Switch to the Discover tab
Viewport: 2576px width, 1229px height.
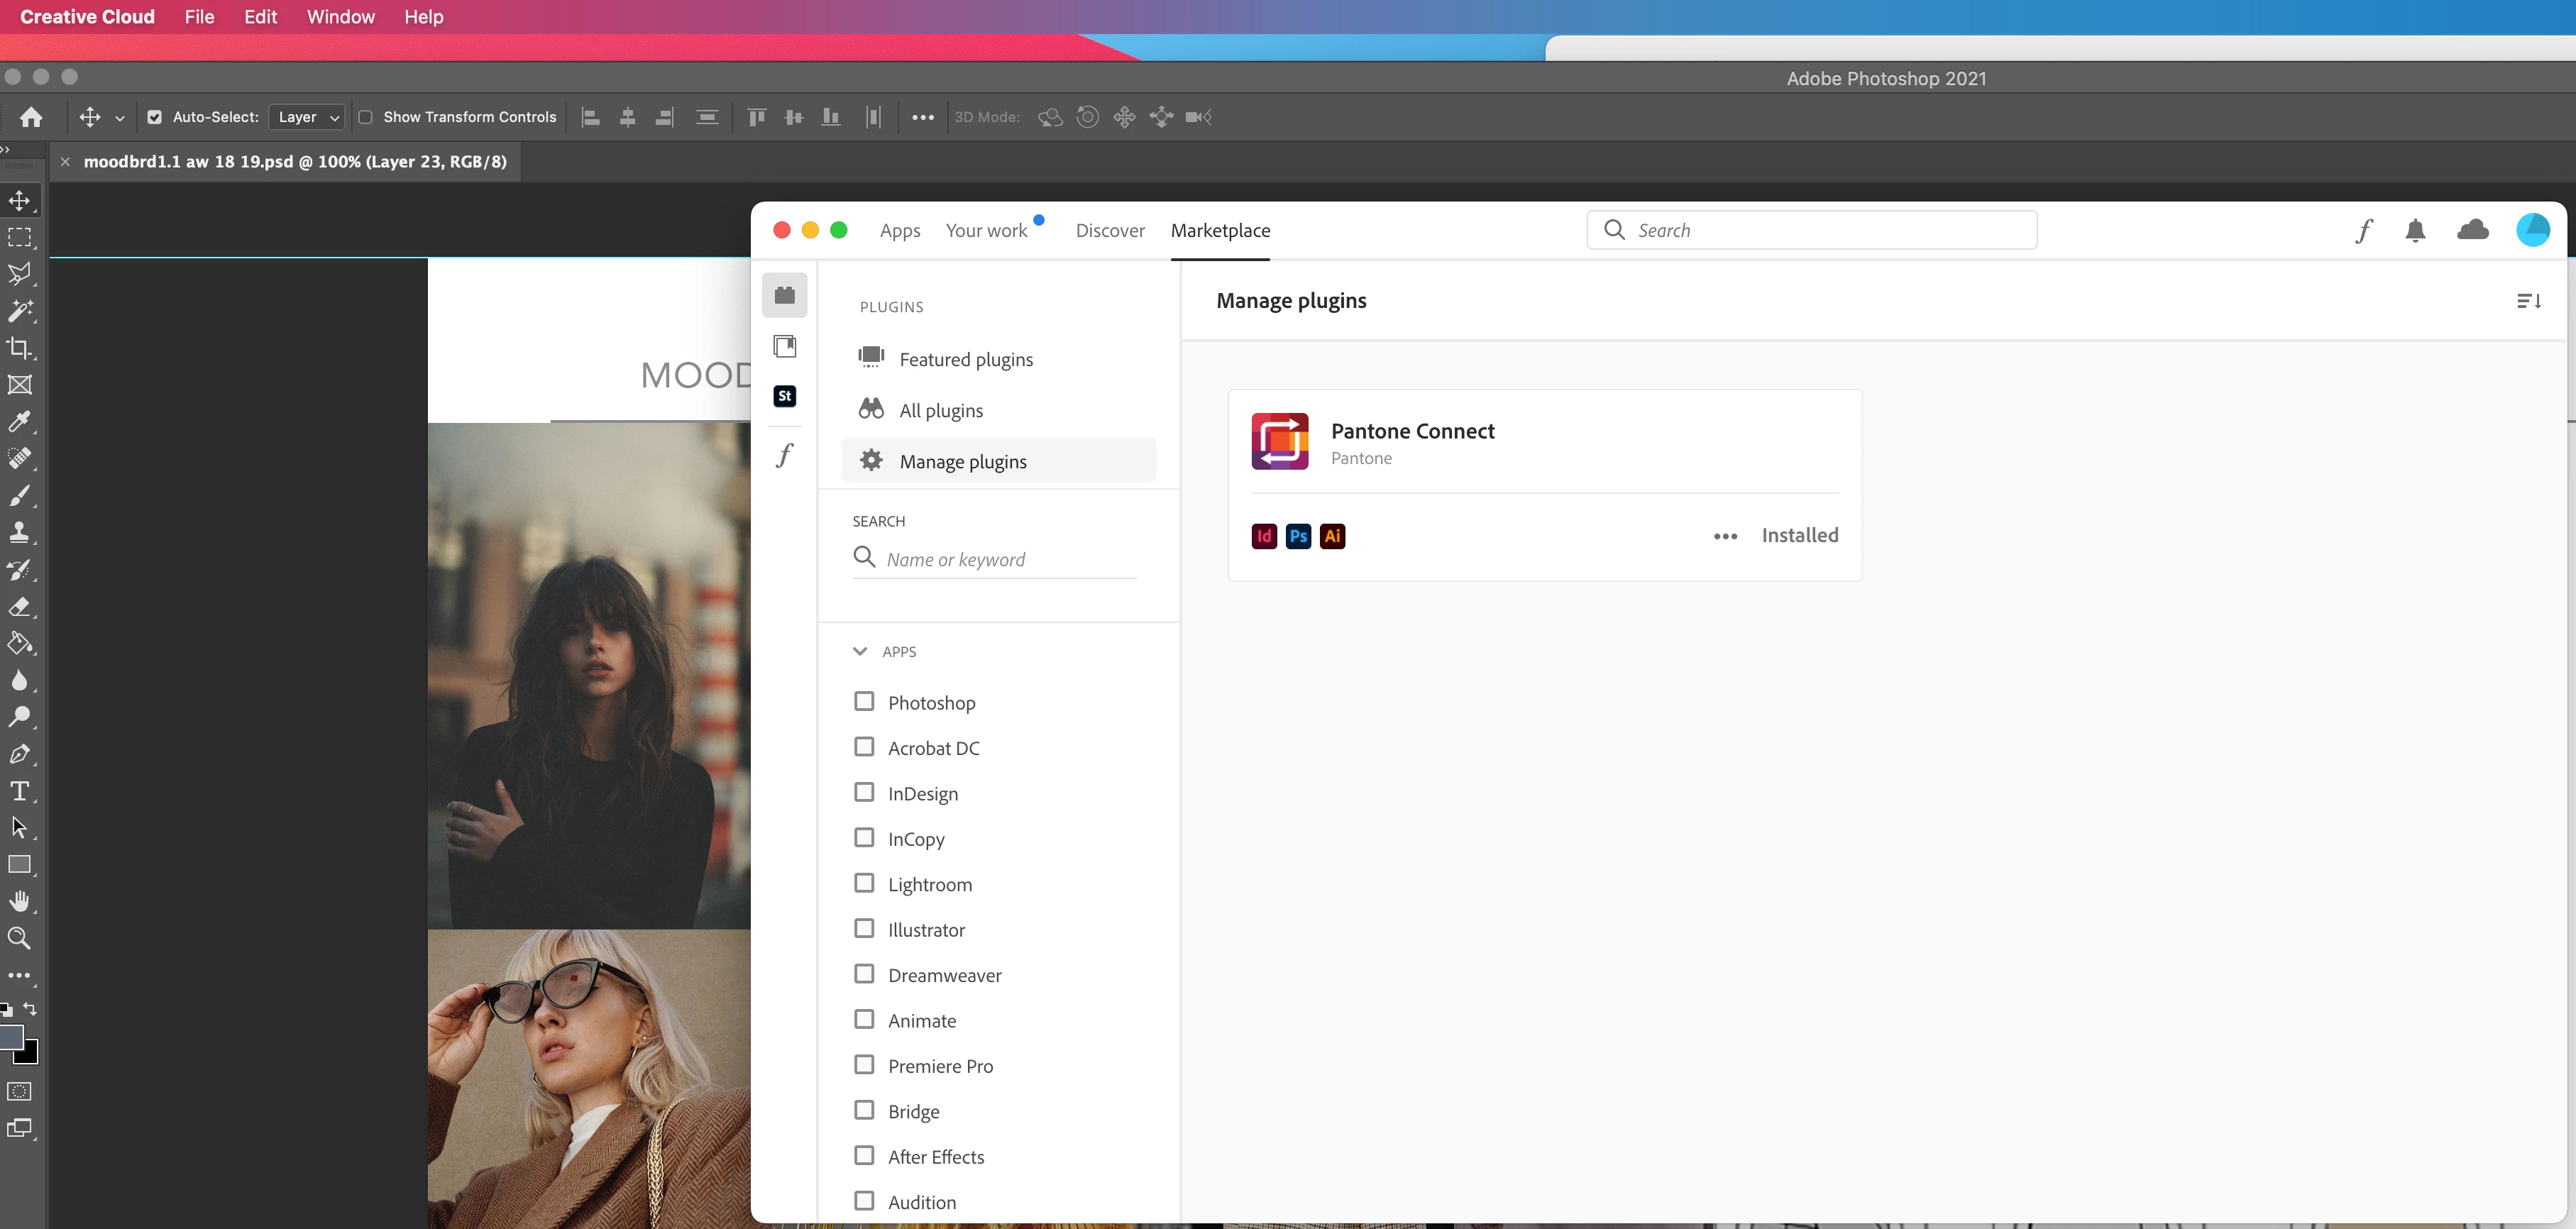(1109, 231)
